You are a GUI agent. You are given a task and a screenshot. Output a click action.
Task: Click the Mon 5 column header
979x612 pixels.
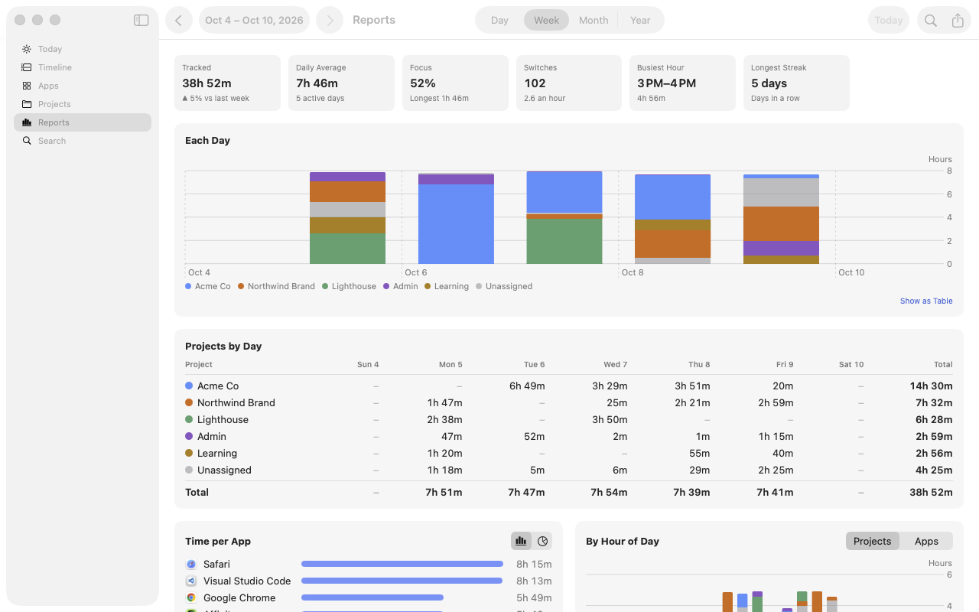click(x=450, y=364)
